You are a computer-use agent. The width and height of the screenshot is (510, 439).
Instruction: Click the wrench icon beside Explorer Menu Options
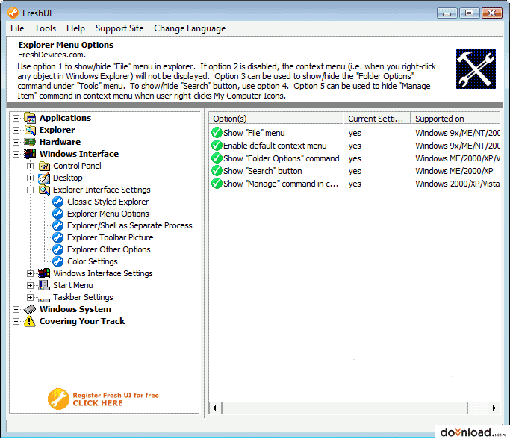[x=58, y=214]
